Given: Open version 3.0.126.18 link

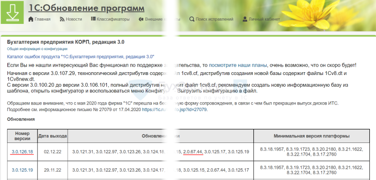Looking at the screenshot, I should [22, 152].
